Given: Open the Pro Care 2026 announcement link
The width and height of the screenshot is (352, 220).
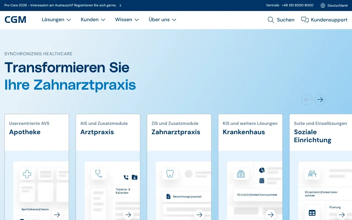Looking at the screenshot, I should coord(63,5).
